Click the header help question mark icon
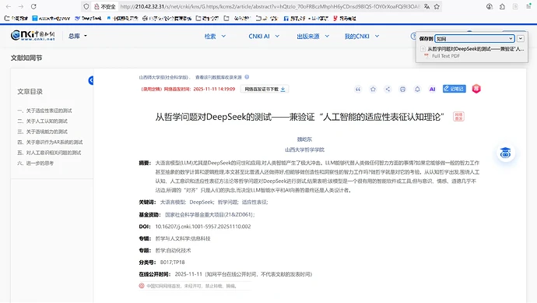This screenshot has width=537, height=303. tap(413, 36)
